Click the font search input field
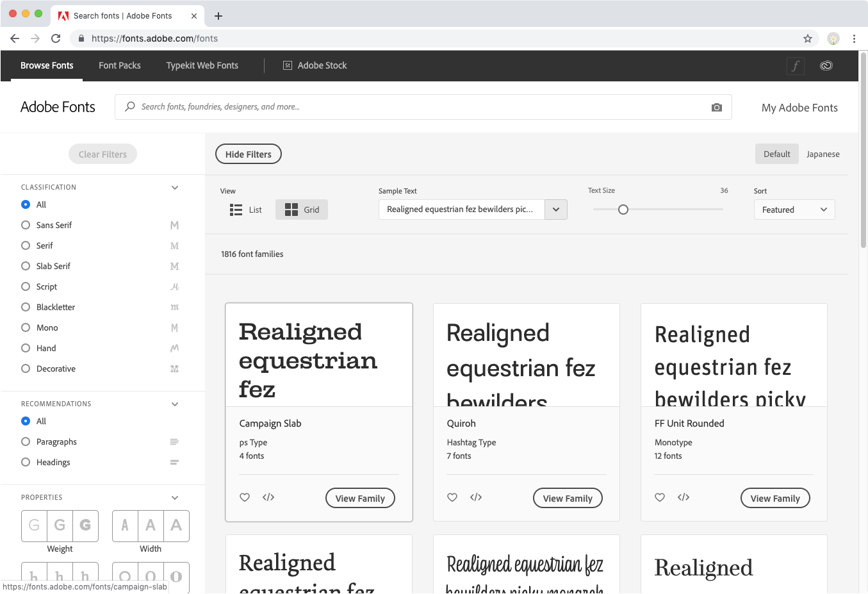Screen dimensions: 868x594 pos(423,107)
